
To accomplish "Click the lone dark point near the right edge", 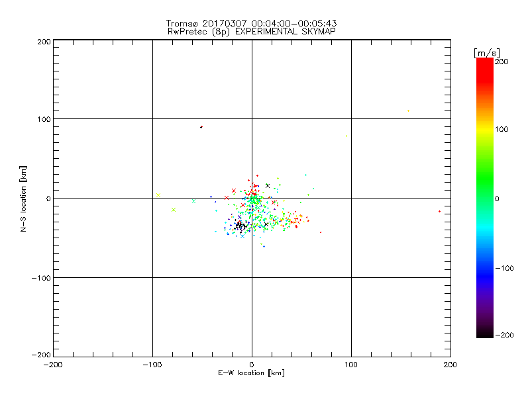I will [439, 211].
